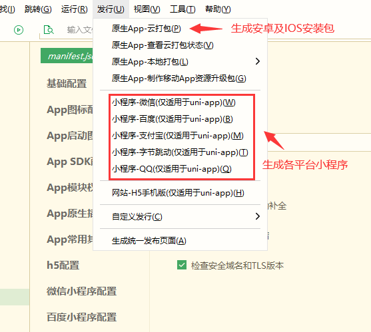Open 基础配置 settings section
Image resolution: width=371 pixels, height=332 pixels.
coord(67,83)
